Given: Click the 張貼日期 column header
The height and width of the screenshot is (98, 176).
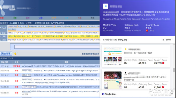Looking at the screenshot, I should point(5,62).
